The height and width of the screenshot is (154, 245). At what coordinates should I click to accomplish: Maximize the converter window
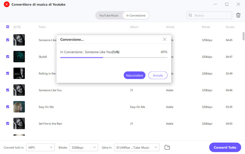click(x=227, y=4)
